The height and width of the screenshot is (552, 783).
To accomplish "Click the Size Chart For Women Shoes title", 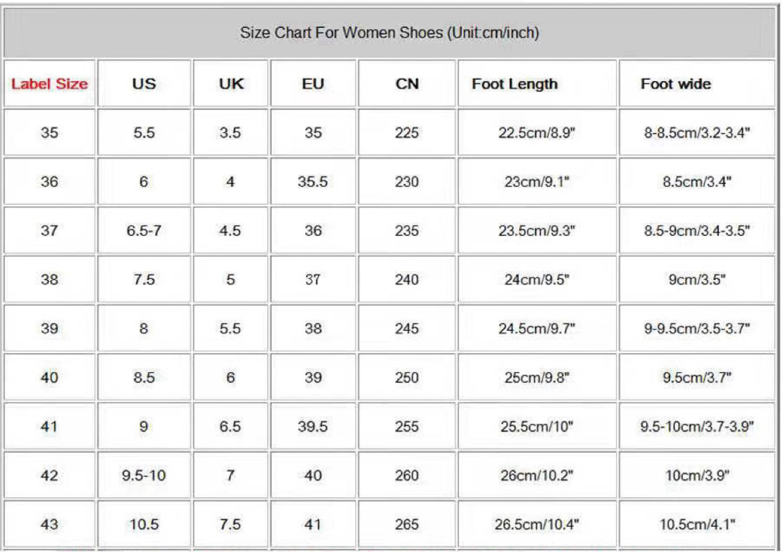I will point(389,33).
